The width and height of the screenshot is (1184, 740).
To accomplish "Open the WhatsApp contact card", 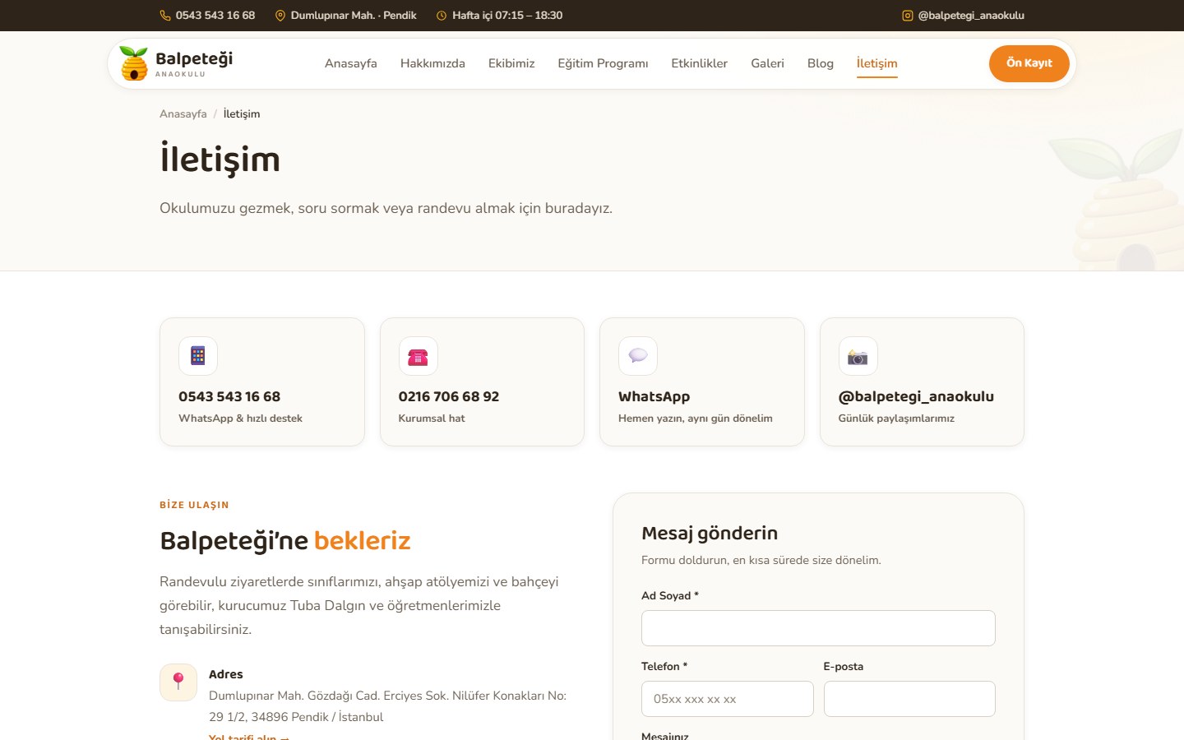I will [x=702, y=382].
